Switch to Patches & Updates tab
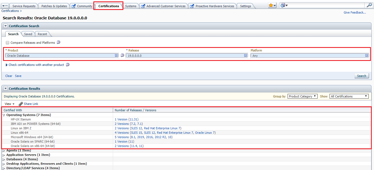374x170 pixels. click(54, 6)
